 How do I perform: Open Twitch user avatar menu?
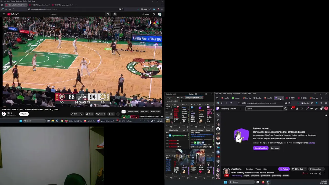pyautogui.click(x=326, y=109)
